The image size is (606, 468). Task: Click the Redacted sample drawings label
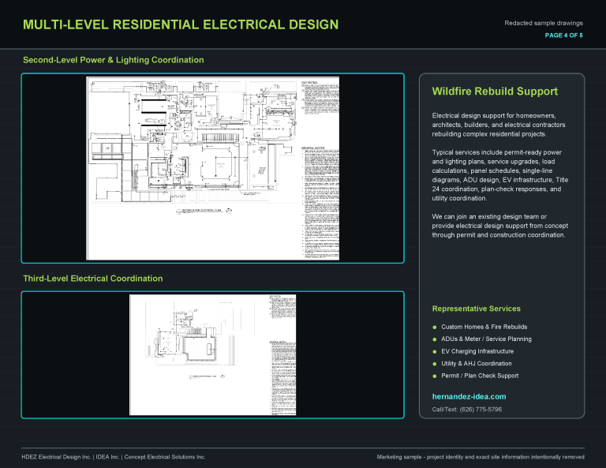(544, 23)
